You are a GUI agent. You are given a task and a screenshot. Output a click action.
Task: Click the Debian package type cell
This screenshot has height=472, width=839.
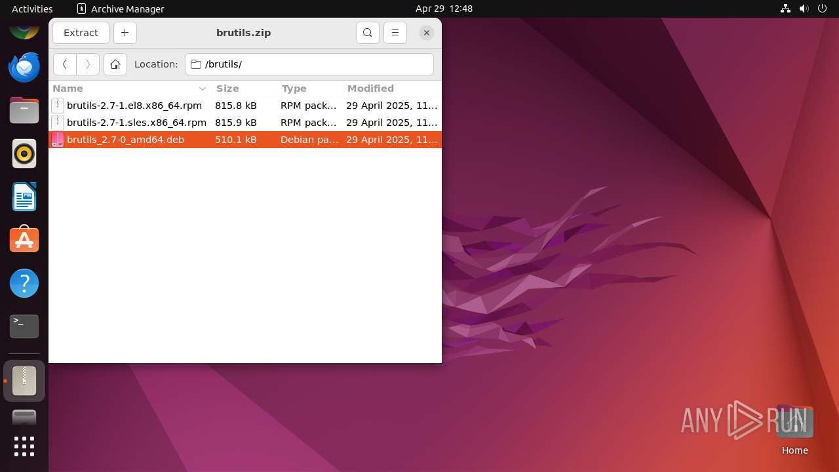[x=309, y=140]
